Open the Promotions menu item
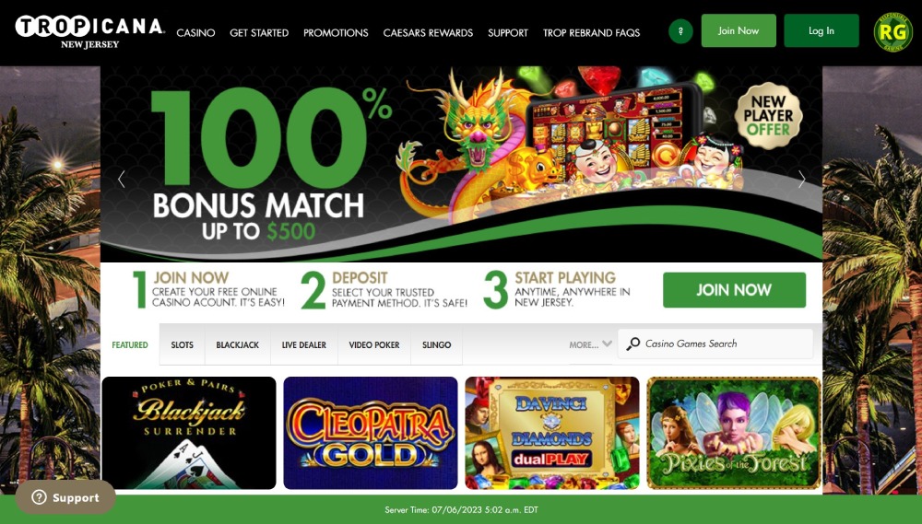922x524 pixels. [336, 33]
